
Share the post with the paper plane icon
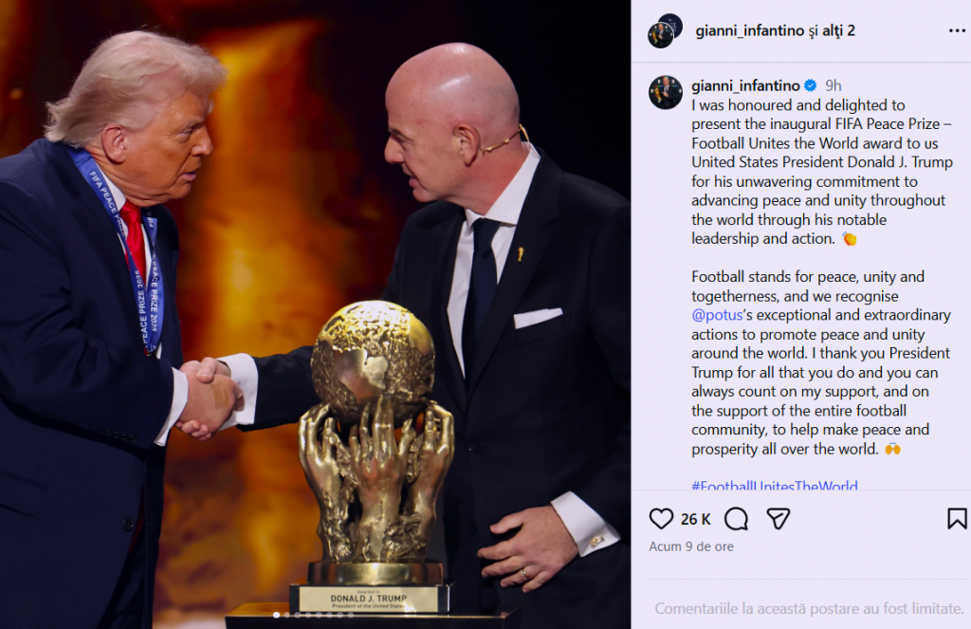(778, 519)
